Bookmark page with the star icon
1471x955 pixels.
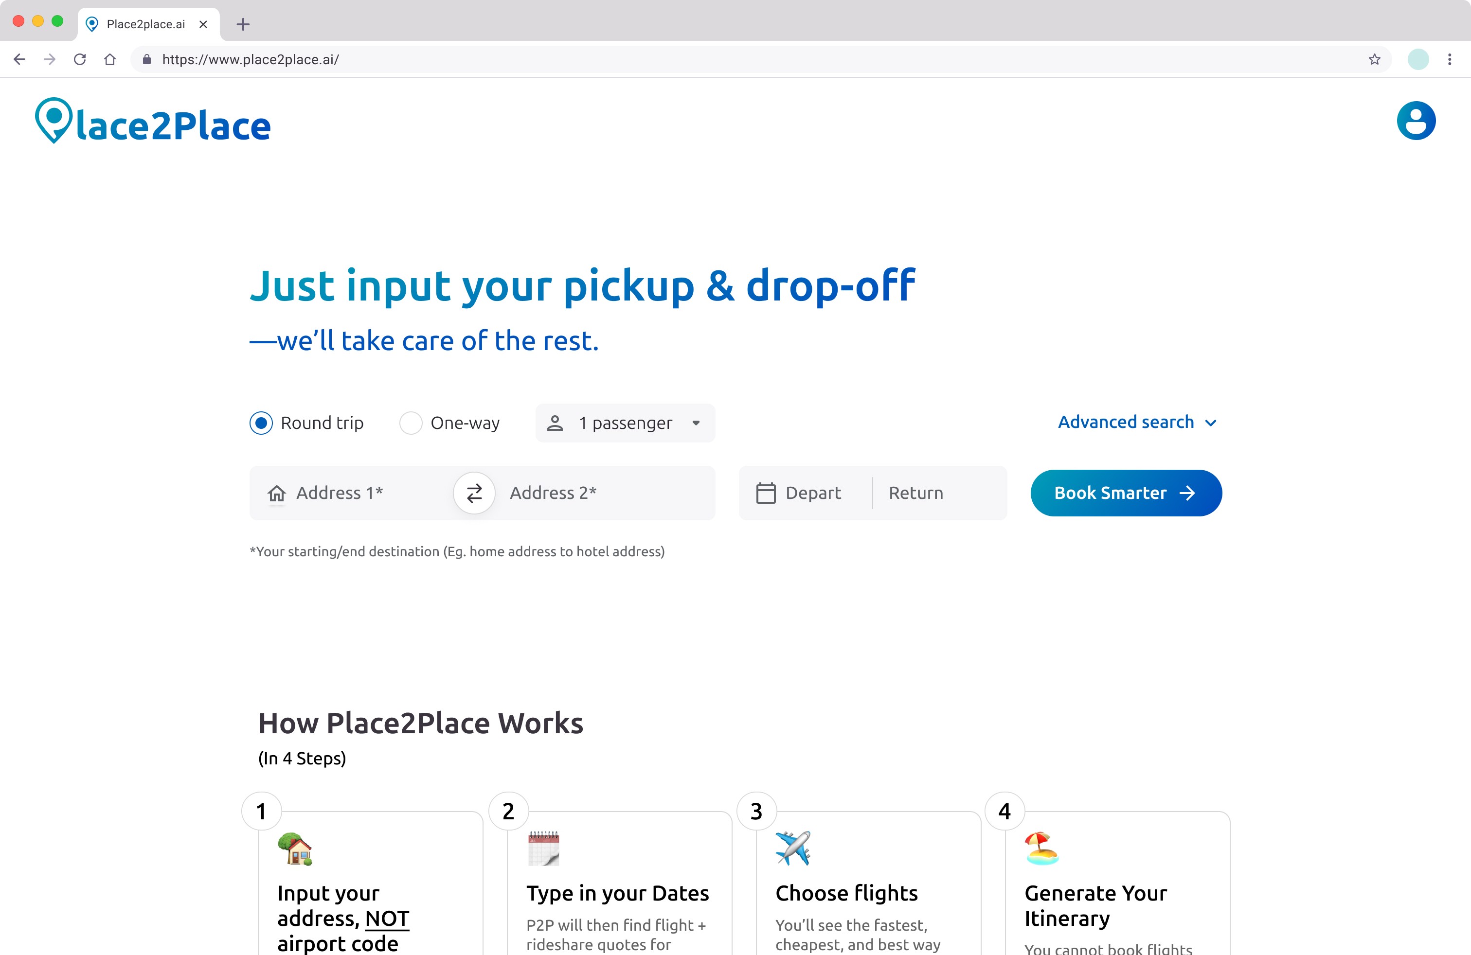click(1374, 59)
